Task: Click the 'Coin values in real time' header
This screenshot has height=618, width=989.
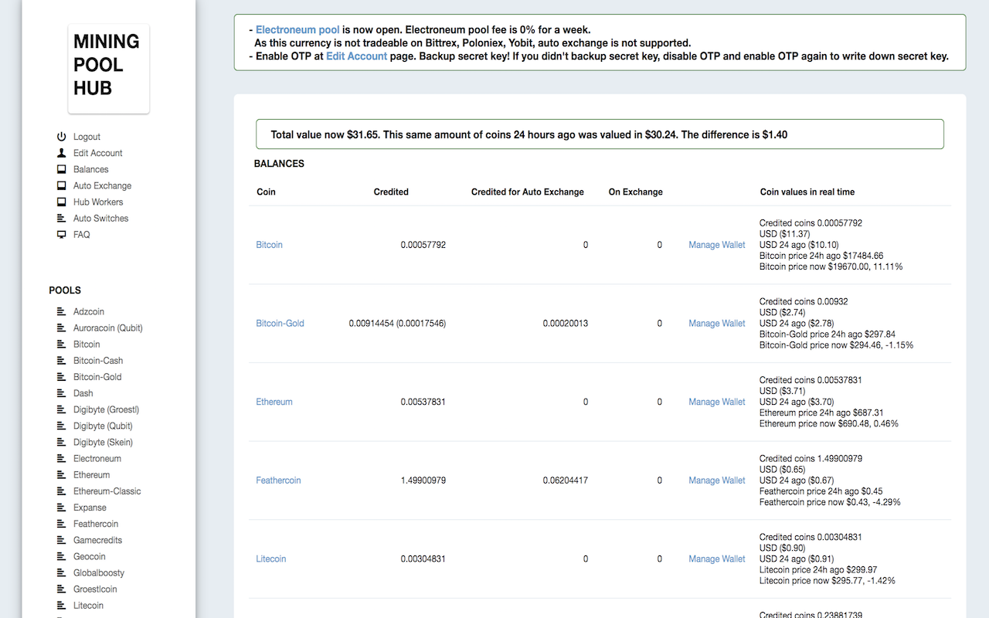Action: pyautogui.click(x=807, y=192)
